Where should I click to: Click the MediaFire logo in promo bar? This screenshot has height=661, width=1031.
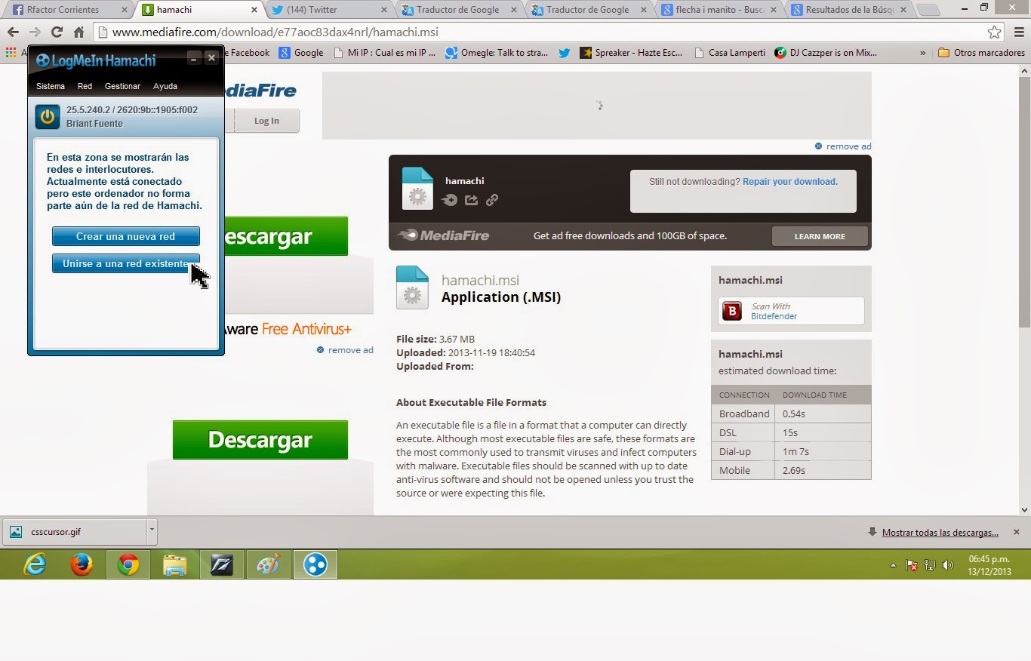pyautogui.click(x=443, y=235)
